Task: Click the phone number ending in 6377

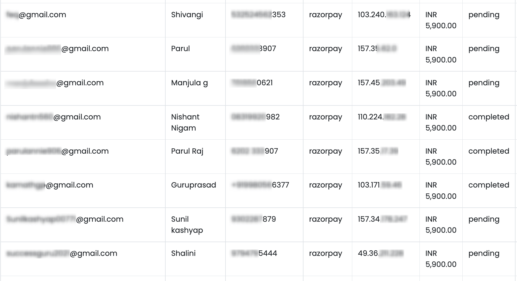Action: (x=260, y=185)
